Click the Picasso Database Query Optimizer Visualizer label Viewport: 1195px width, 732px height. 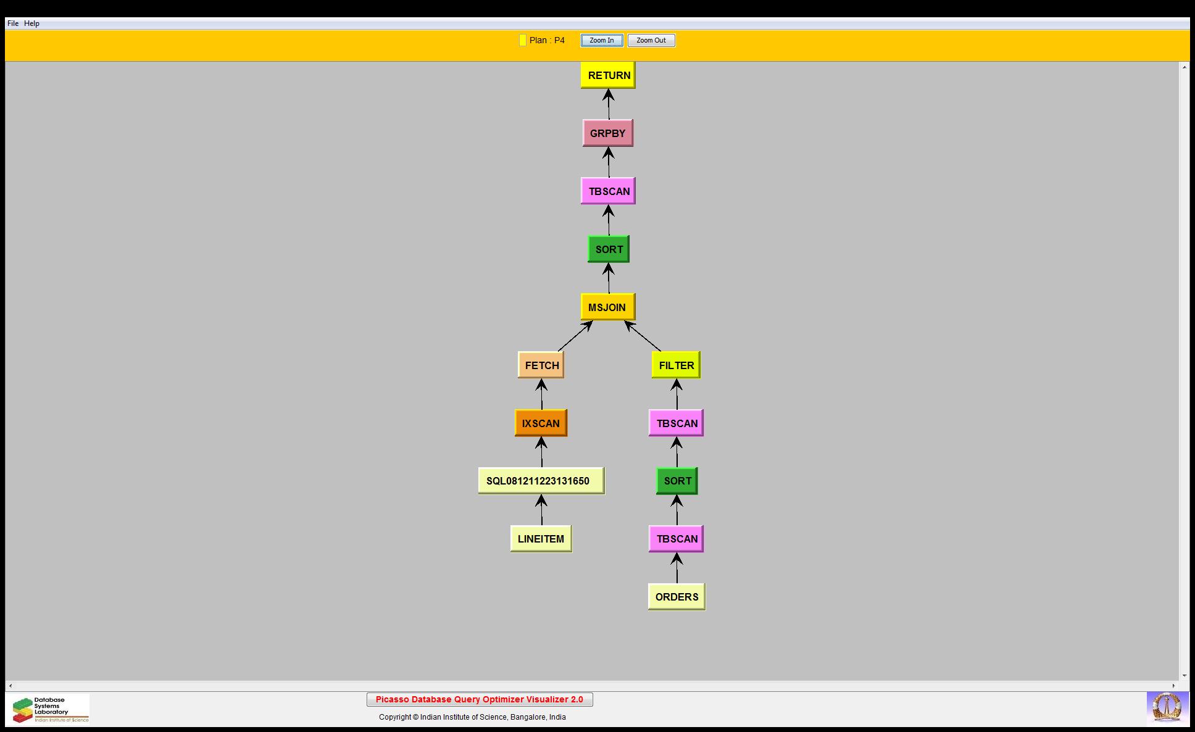(480, 699)
